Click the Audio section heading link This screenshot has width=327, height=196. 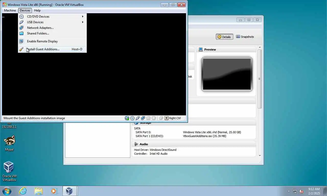144,144
